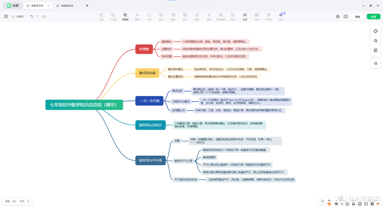Open a new tab with plus button
Image resolution: width=383 pixels, height=207 pixels.
(87, 6)
